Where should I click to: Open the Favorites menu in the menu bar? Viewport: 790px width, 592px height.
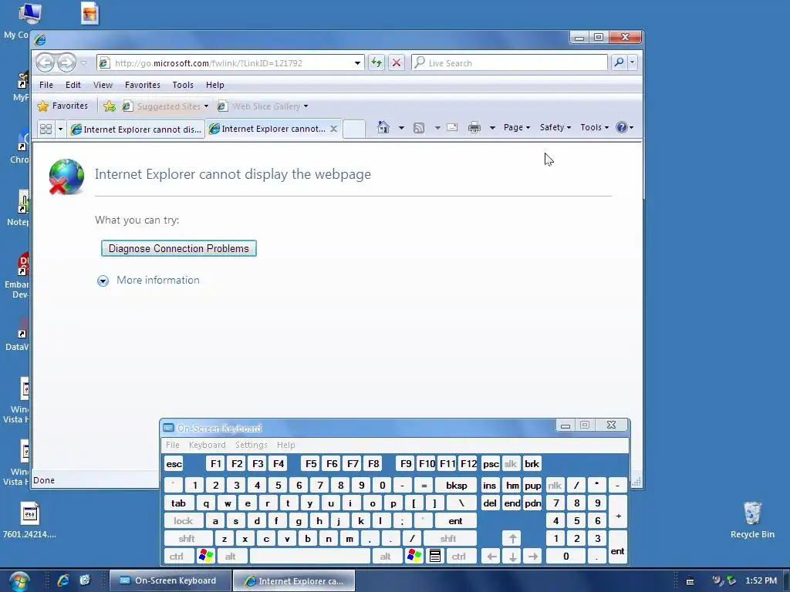(x=143, y=85)
